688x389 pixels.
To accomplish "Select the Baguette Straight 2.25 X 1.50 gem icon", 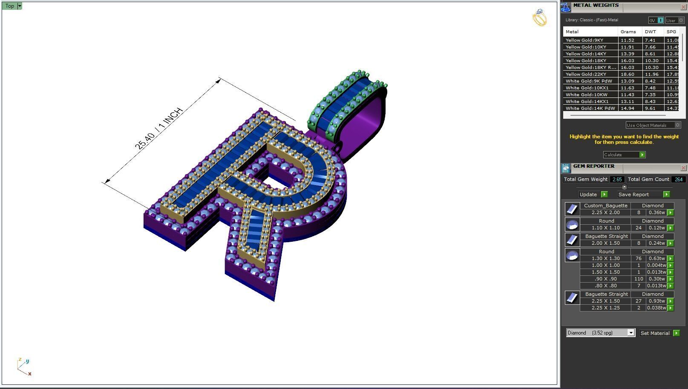I will coord(572,297).
